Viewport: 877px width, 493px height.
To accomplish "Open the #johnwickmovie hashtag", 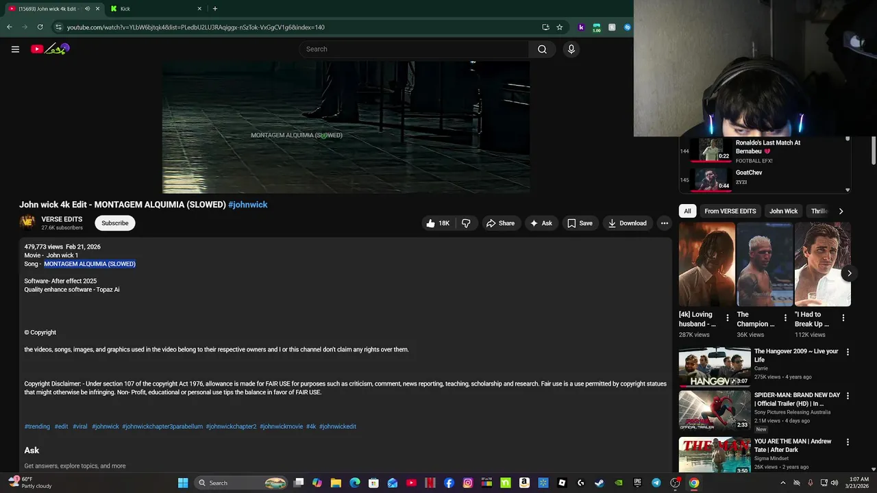I will click(x=281, y=427).
